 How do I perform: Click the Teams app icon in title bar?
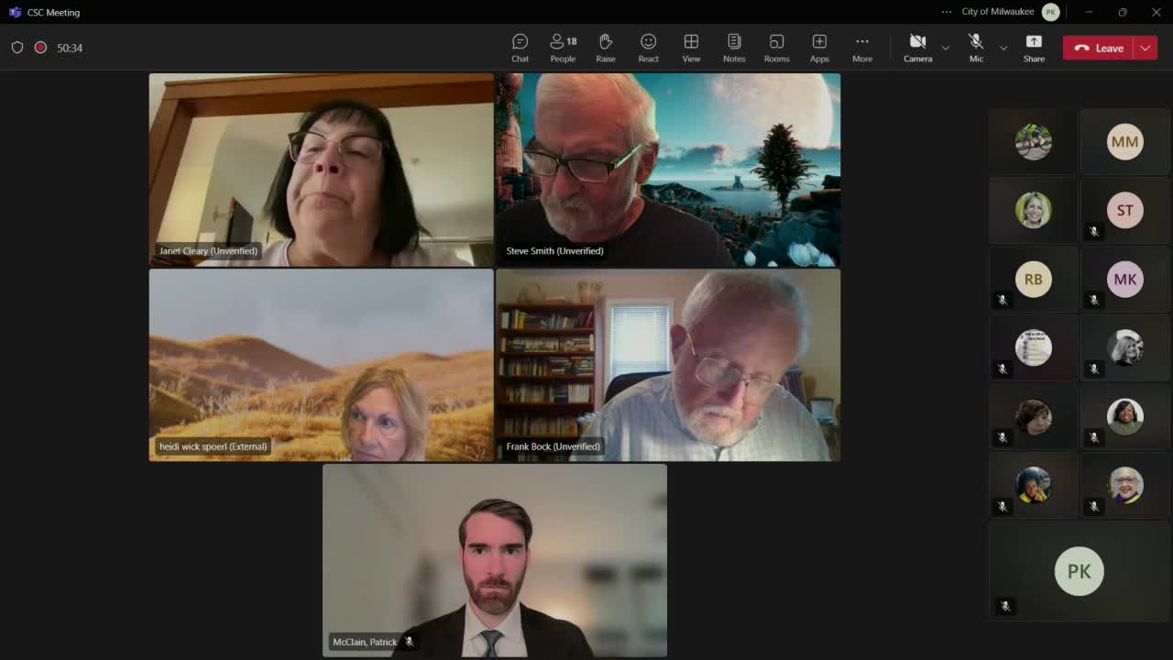15,12
